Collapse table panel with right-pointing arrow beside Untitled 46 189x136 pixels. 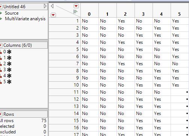[x=45, y=6]
